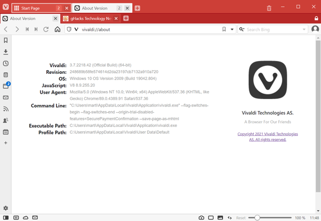Reset the page zoom

point(241,218)
